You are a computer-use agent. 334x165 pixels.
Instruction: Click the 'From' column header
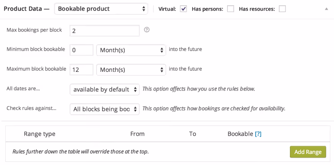pos(138,134)
